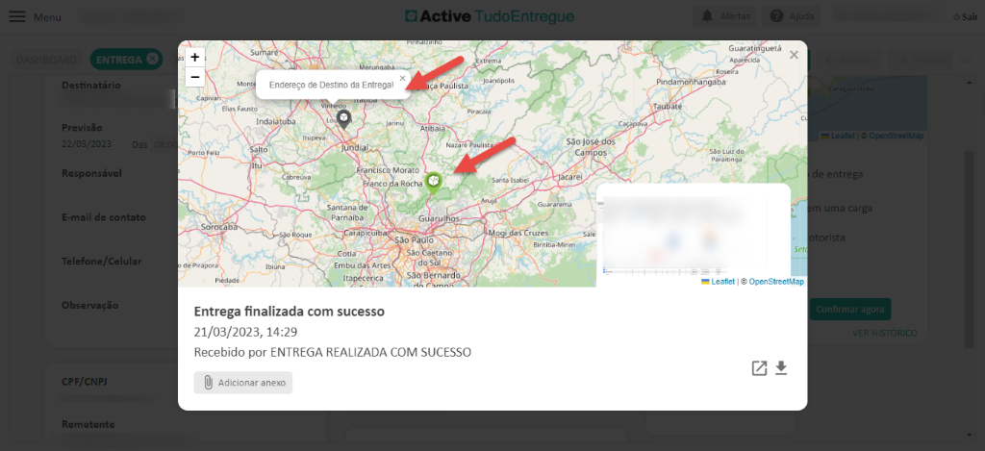Close the 'Endereço de Destino' map popup
This screenshot has width=985, height=451.
(402, 78)
